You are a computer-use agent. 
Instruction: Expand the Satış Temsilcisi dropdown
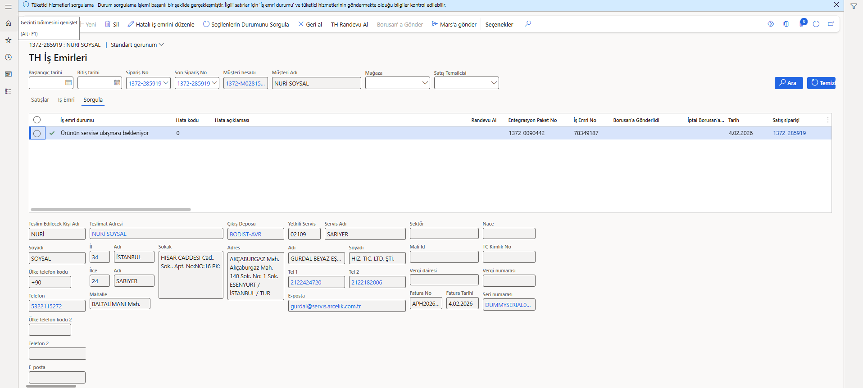click(494, 83)
